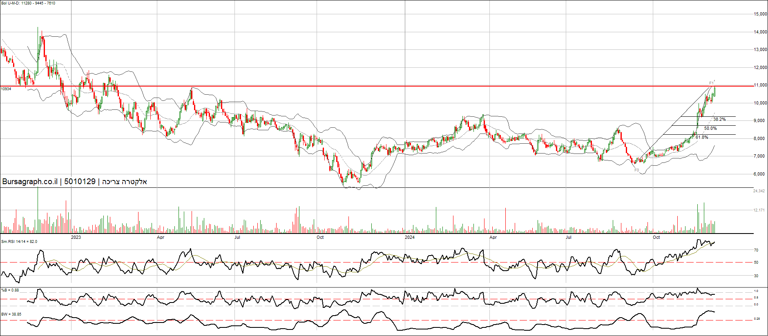Pick the 13,000 price axis label

click(760, 49)
